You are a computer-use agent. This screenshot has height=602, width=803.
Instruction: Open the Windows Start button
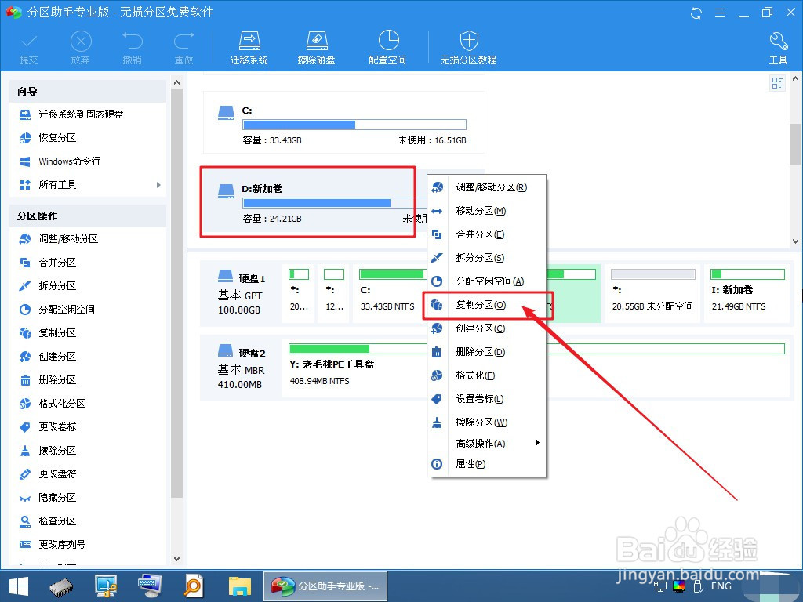19,586
